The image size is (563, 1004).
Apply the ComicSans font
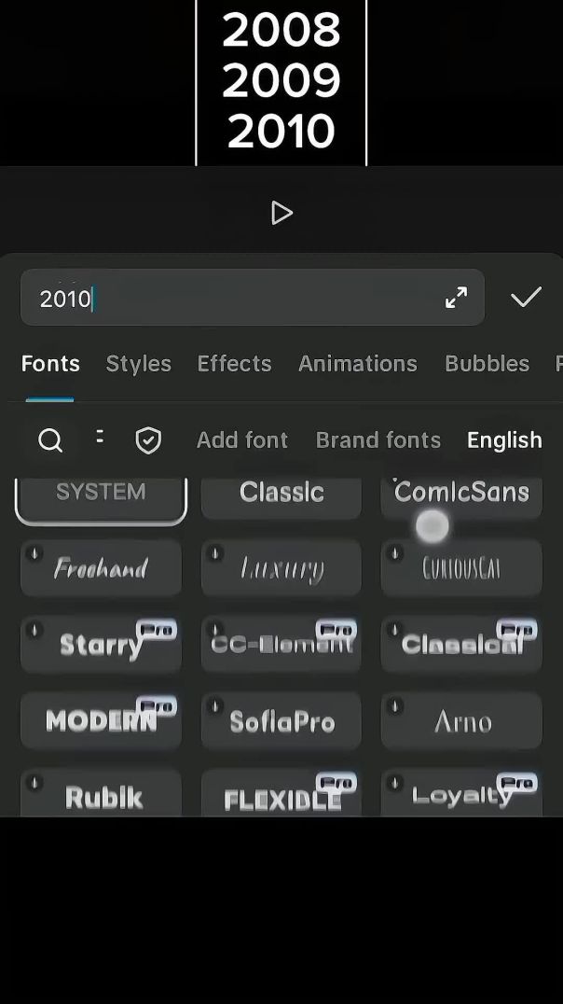coord(461,495)
